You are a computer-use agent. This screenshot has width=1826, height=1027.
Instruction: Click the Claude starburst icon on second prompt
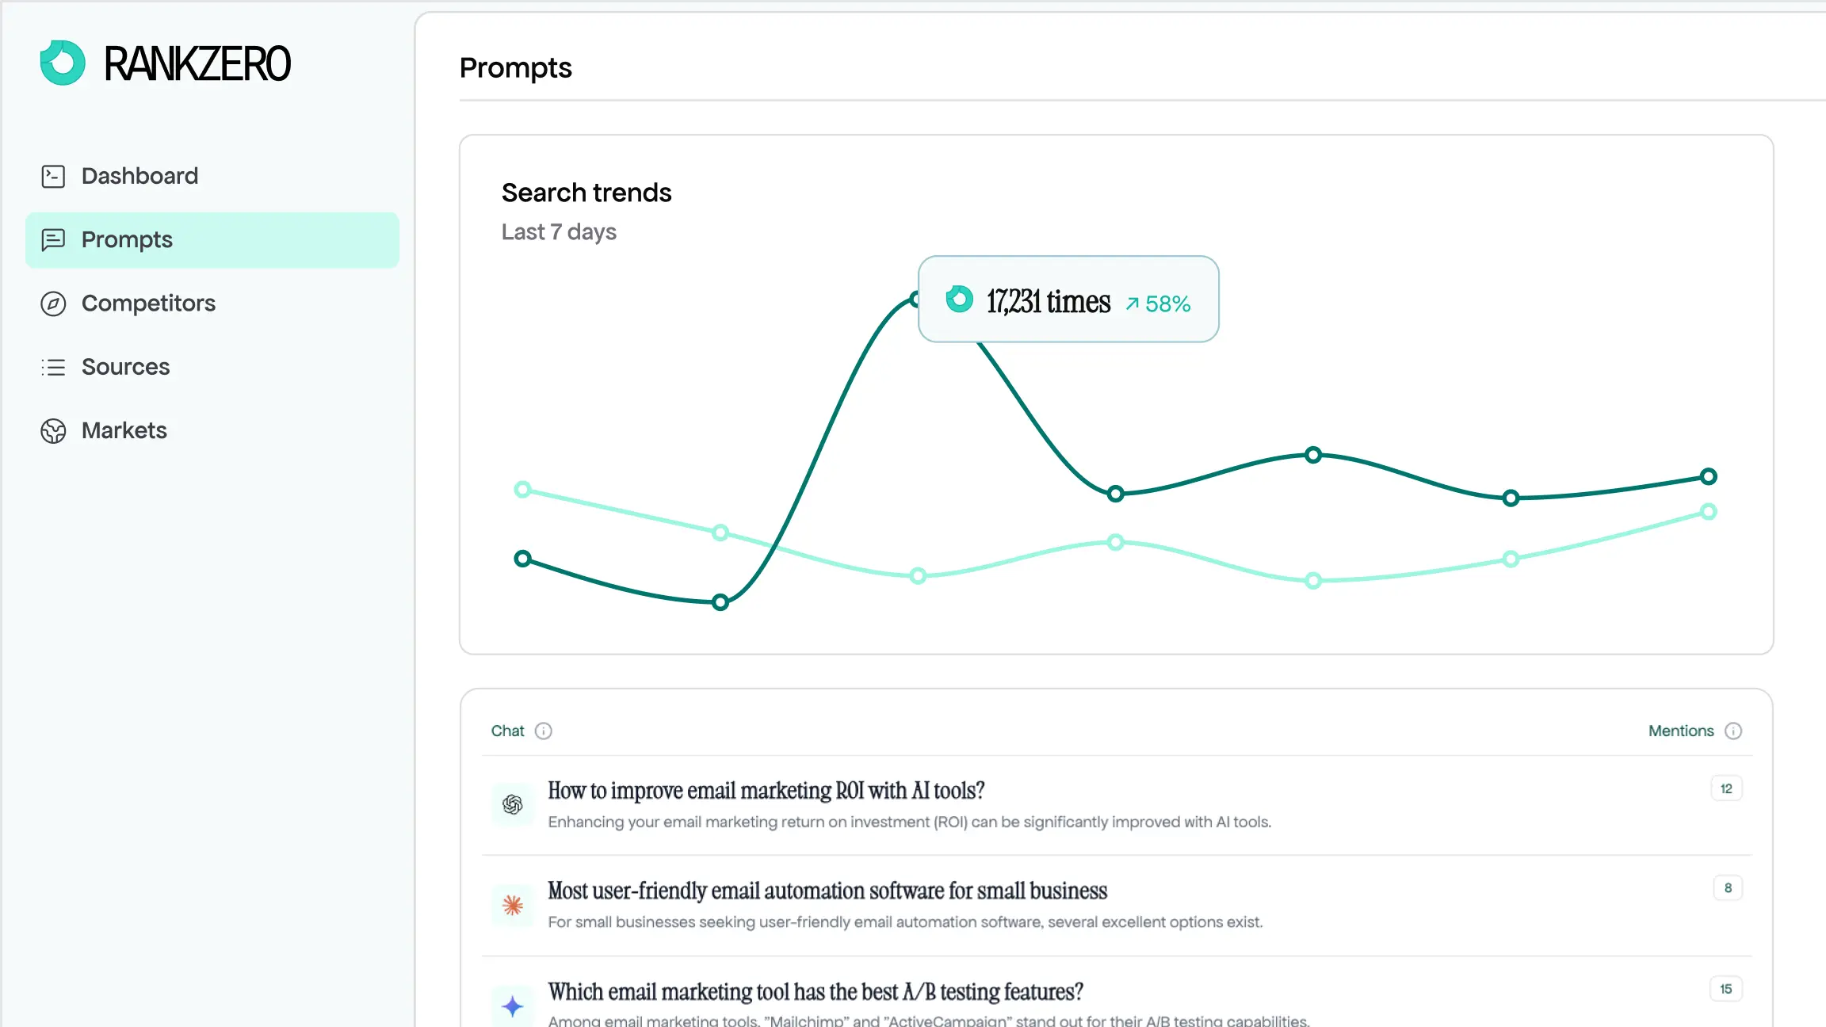coord(513,905)
